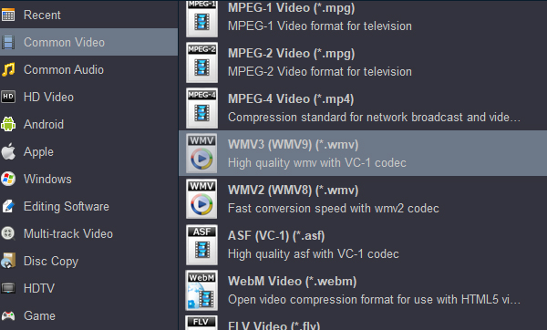
Task: Click the Multi-track Video reel icon
Action: click(x=8, y=233)
